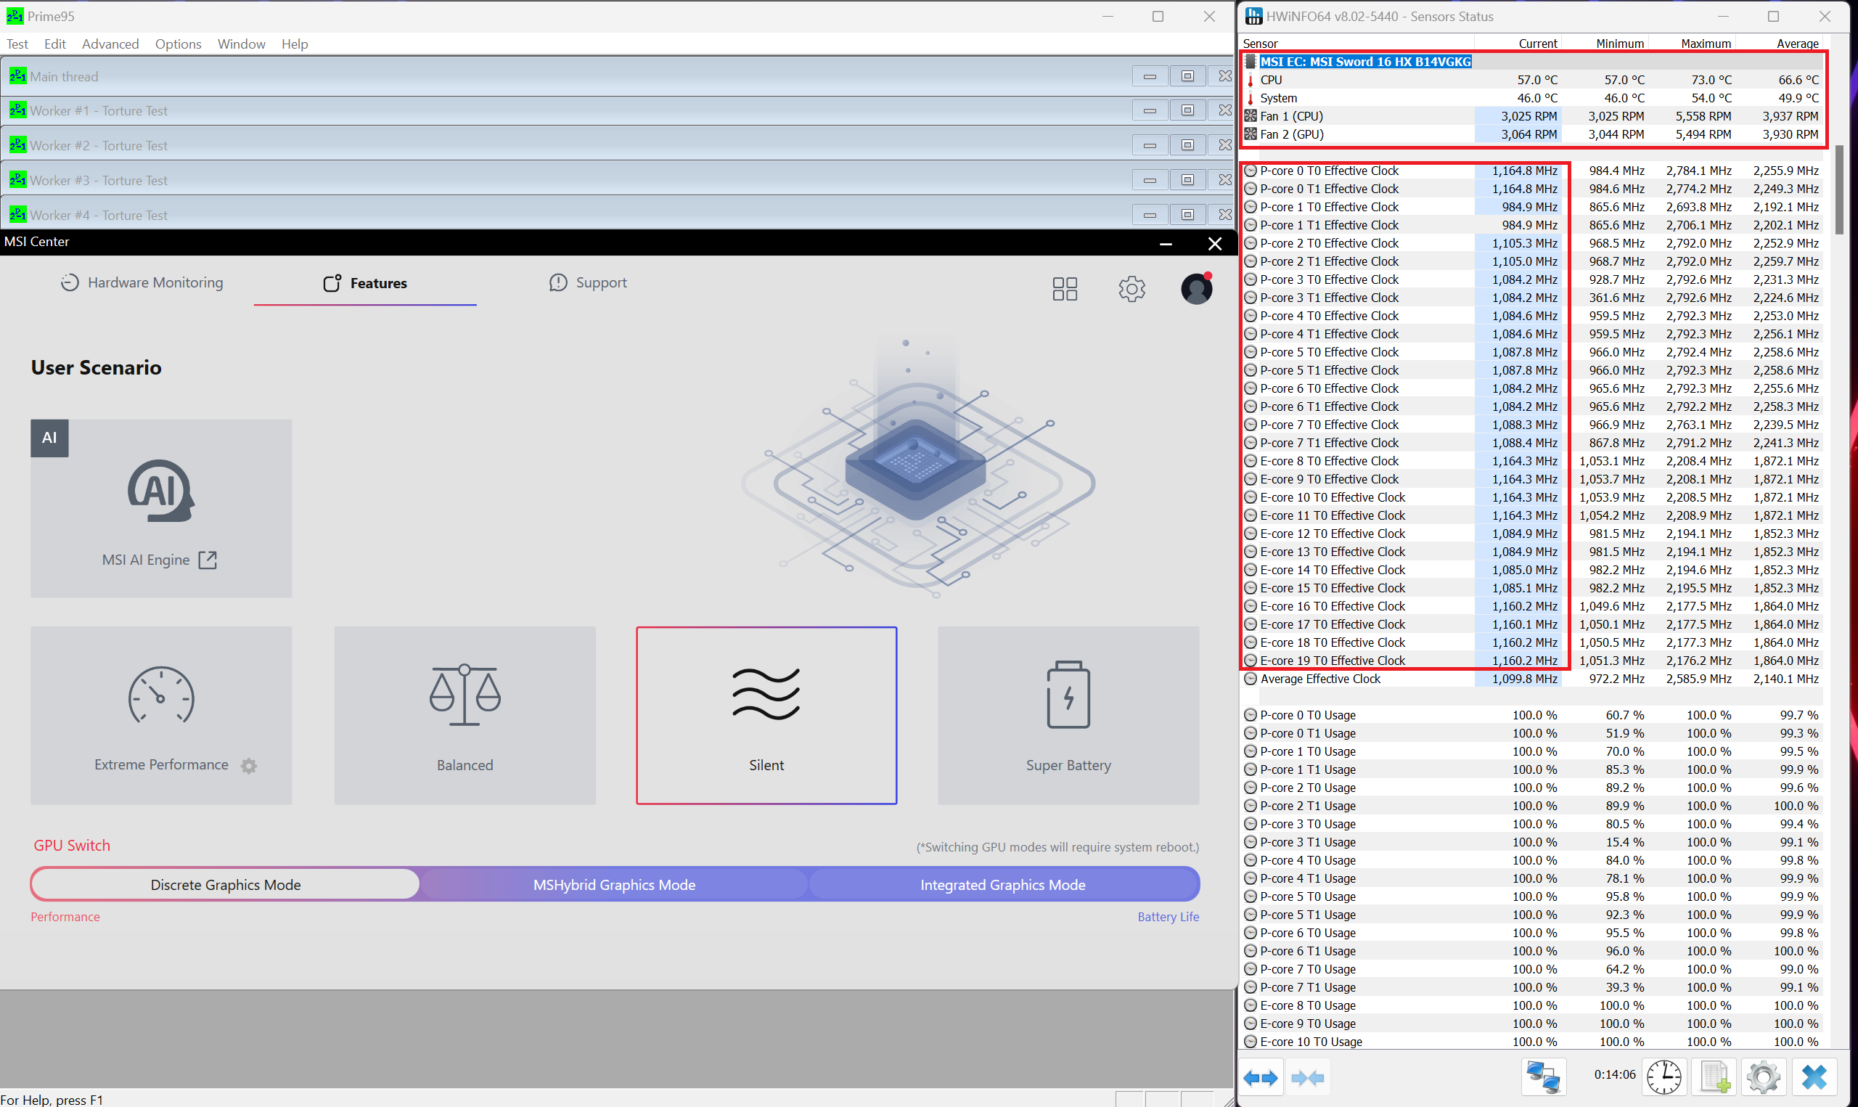Close HWiNFO sensors with blue X
Viewport: 1858px width, 1107px height.
pos(1814,1077)
